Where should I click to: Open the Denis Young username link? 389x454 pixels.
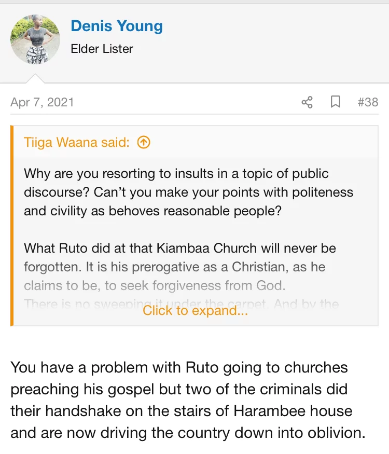(117, 26)
